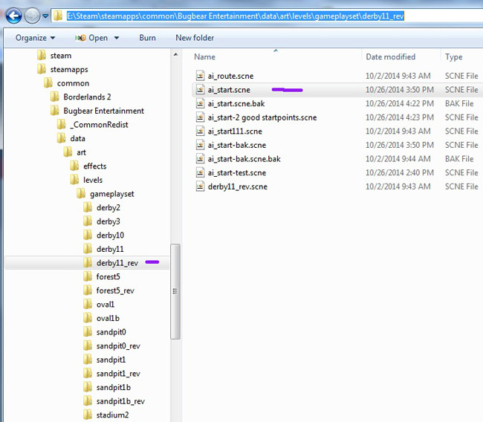Click the levels folder icon in tree

tap(74, 180)
